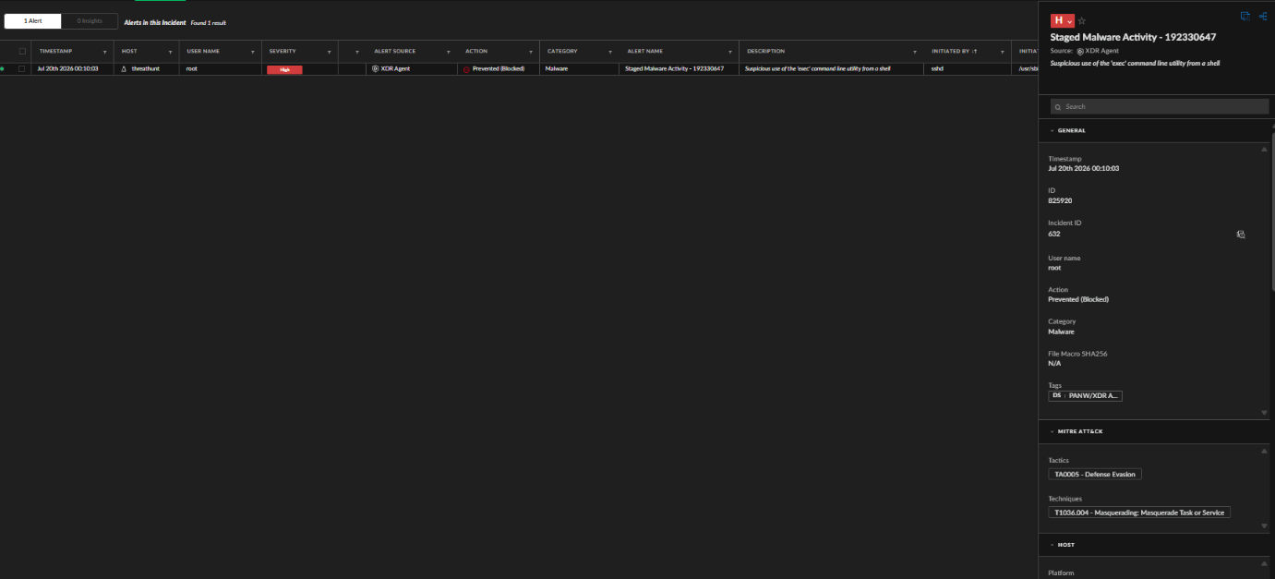Click the ID value 825920
This screenshot has height=579, width=1275.
click(1060, 200)
